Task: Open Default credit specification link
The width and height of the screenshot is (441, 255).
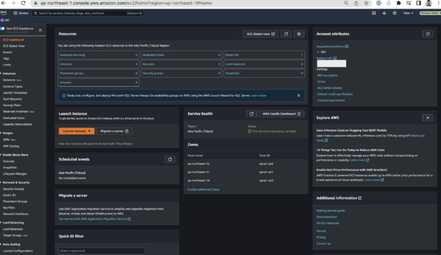Action: pyautogui.click(x=335, y=94)
